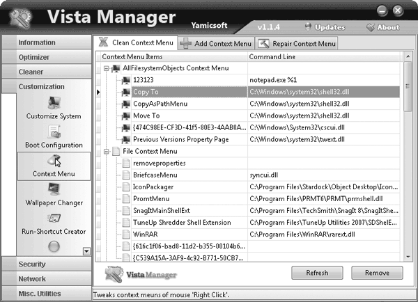Toggle checkbox for removeproperties item
Viewport: 418px width, 302px height.
(126, 163)
